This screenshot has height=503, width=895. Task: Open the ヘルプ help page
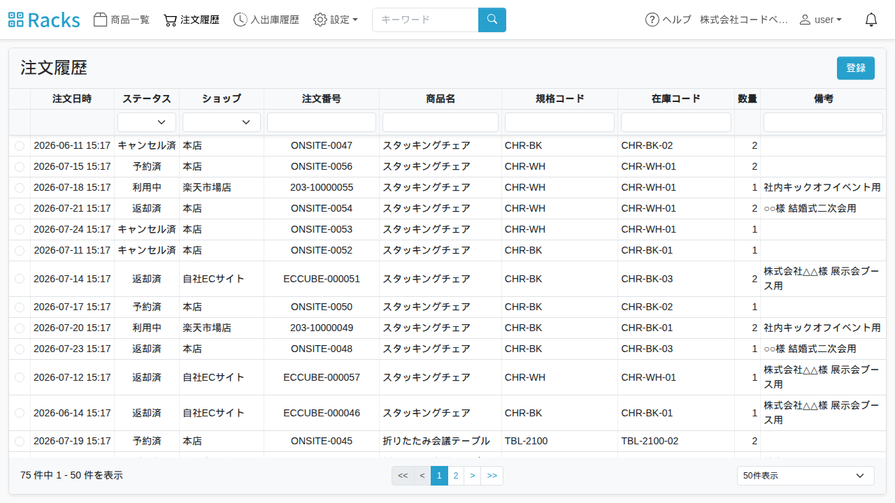[x=668, y=20]
